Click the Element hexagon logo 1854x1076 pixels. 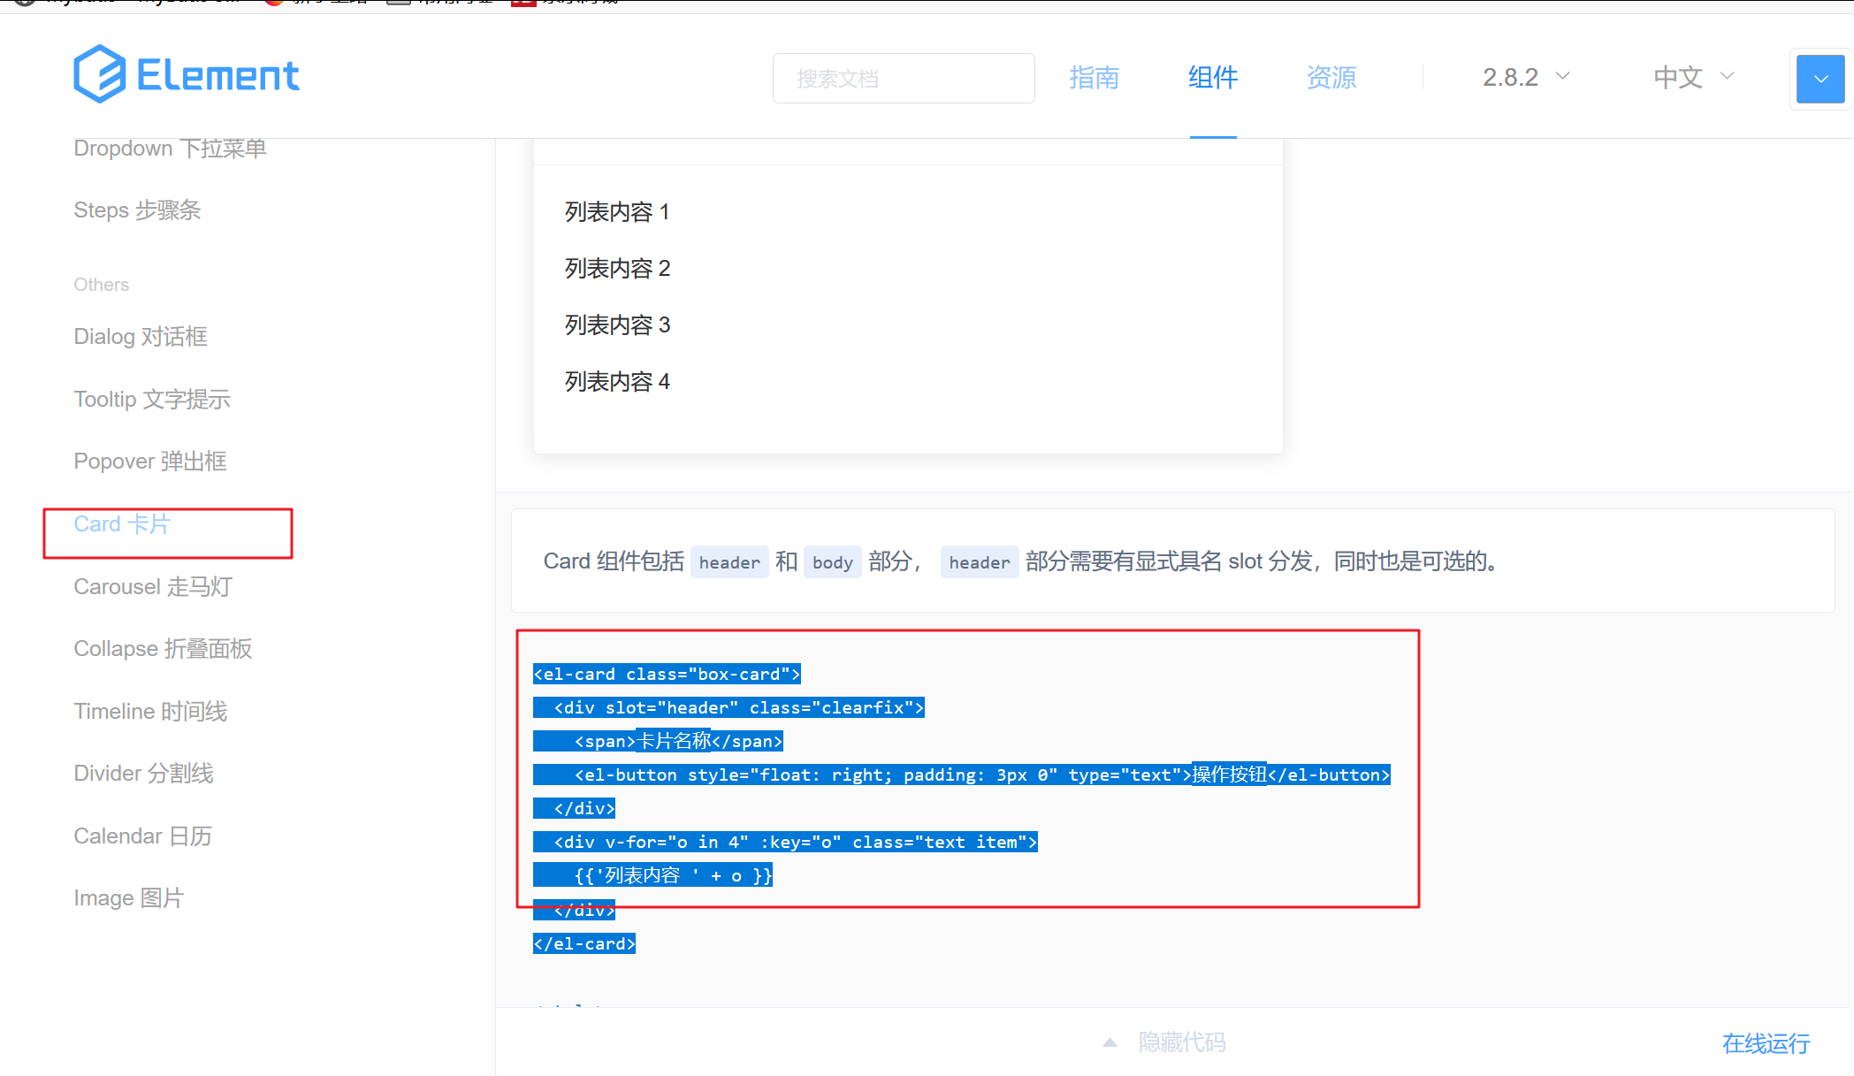coord(100,74)
